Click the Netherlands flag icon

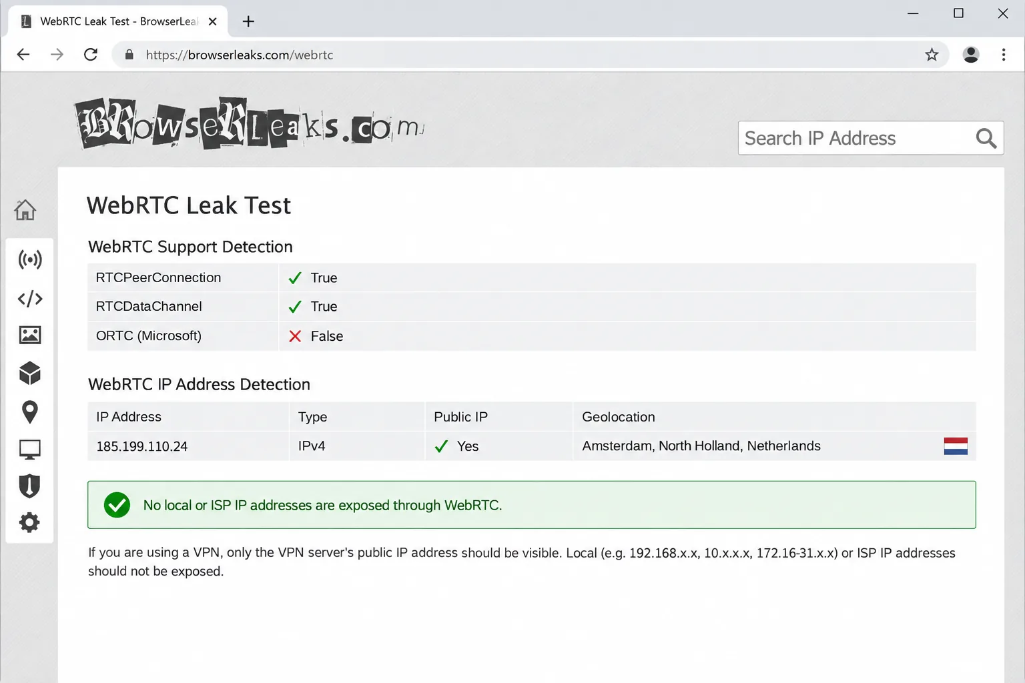coord(956,446)
